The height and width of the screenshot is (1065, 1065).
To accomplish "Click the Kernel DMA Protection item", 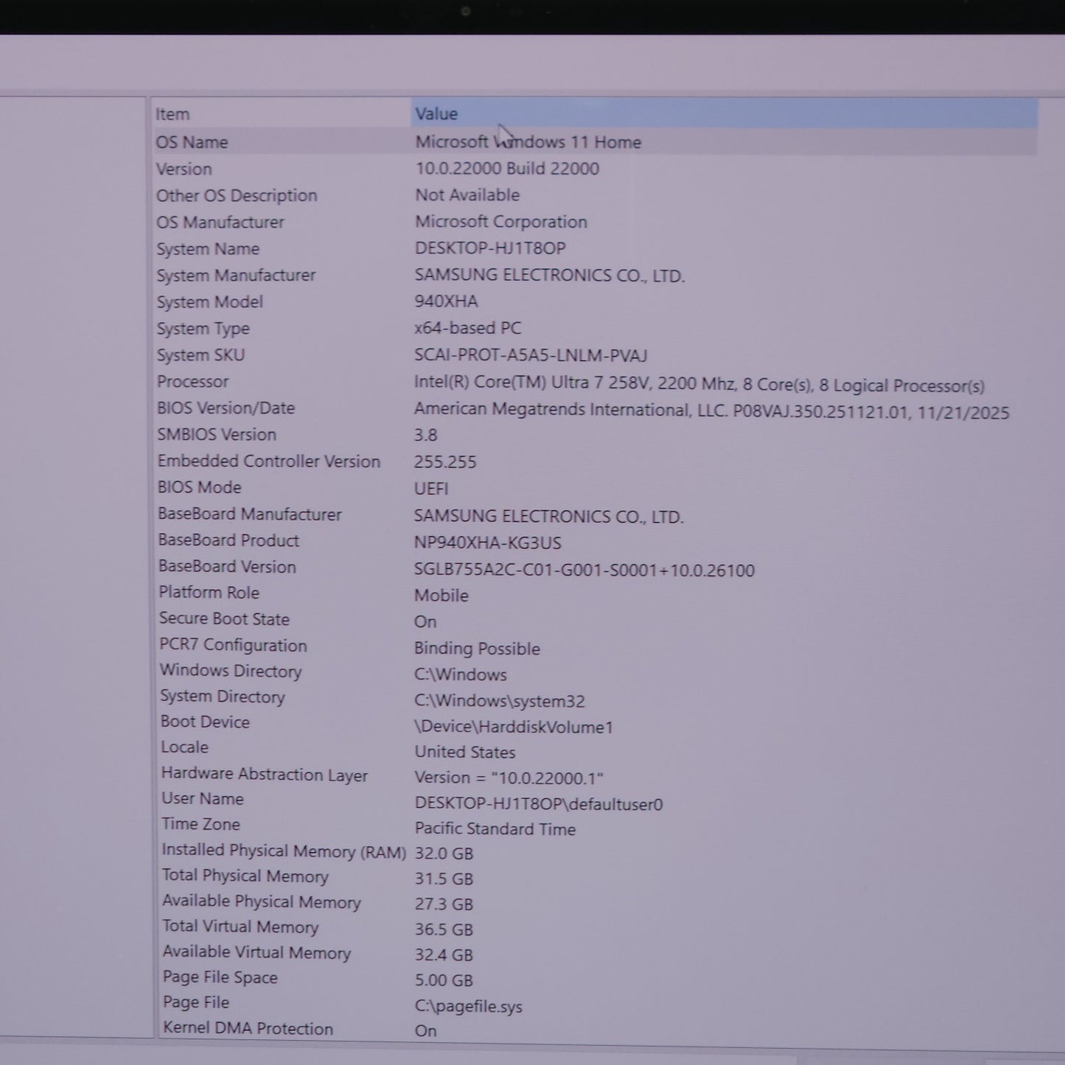I will pos(248,1028).
